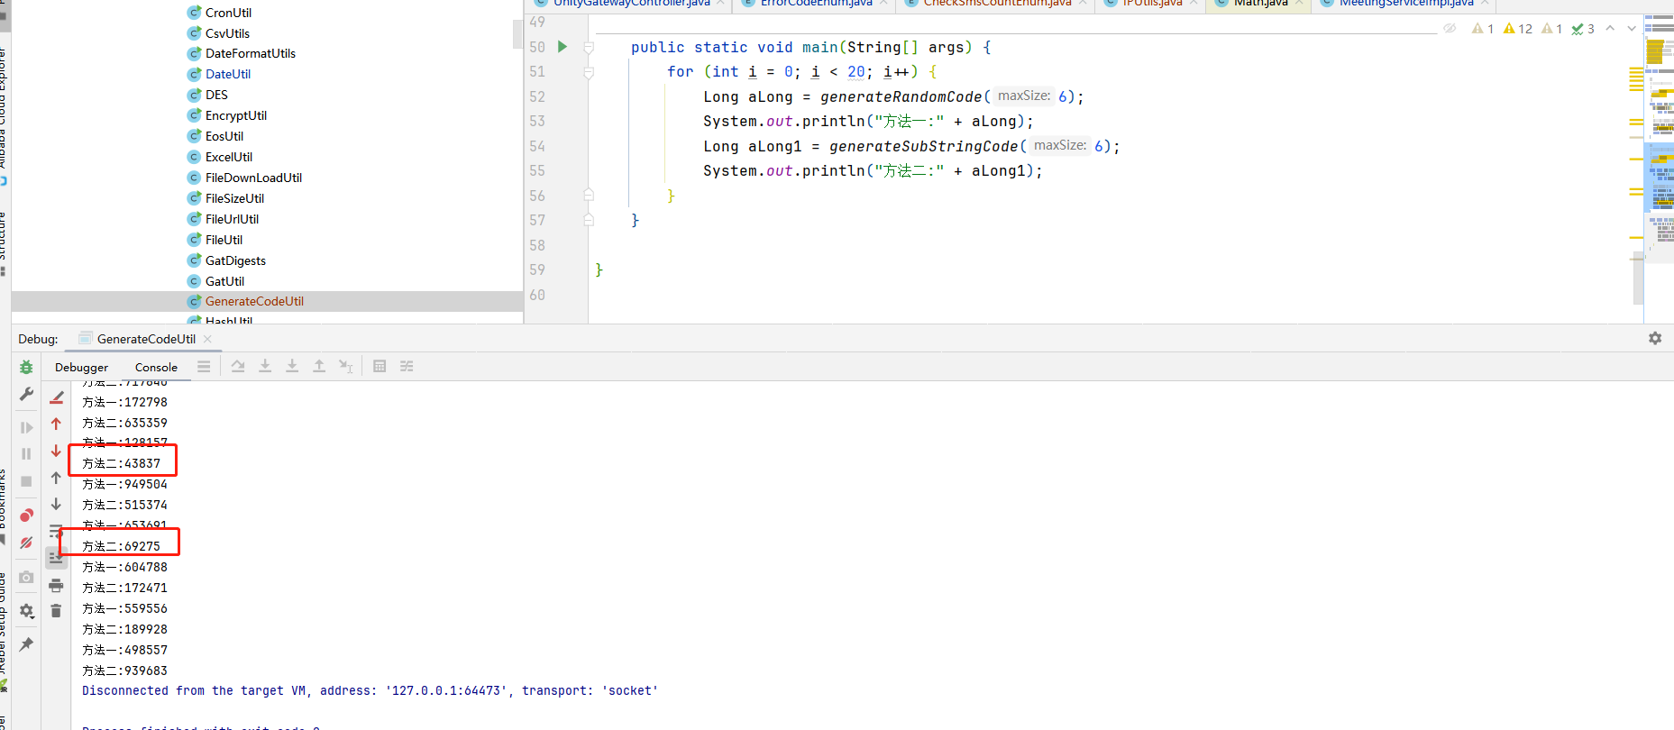Select GenerateCodeUtil in project tree
The width and height of the screenshot is (1674, 730).
click(254, 301)
